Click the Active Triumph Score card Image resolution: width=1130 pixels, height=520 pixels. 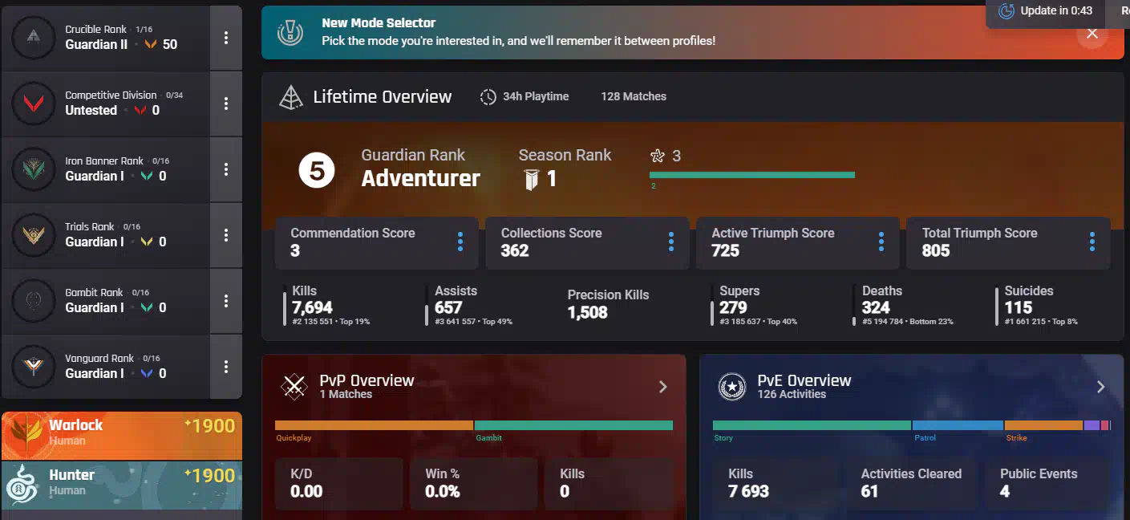pyautogui.click(x=798, y=242)
